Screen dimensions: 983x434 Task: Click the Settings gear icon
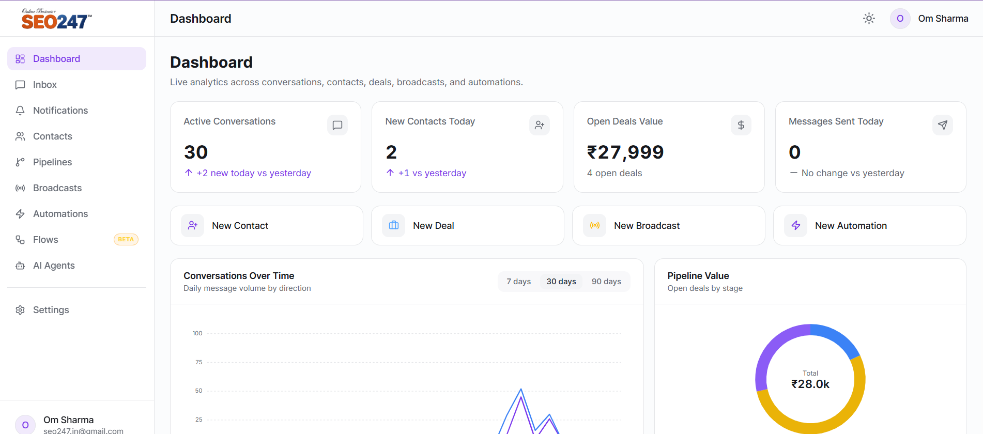pyautogui.click(x=20, y=310)
